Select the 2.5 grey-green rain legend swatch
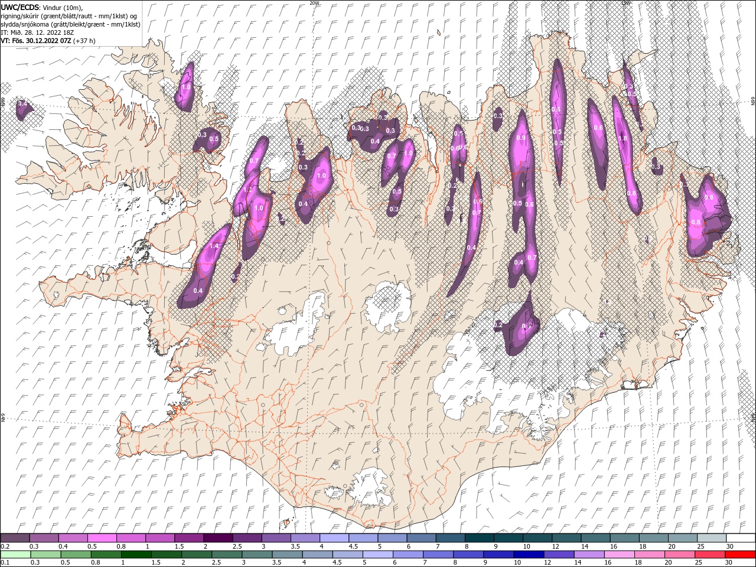This screenshot has width=756, height=567. (227, 555)
